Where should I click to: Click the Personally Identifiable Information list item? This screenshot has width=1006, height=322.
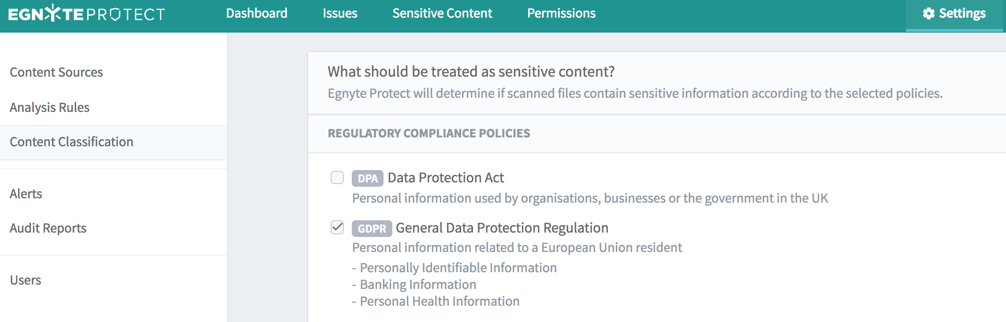click(x=458, y=268)
